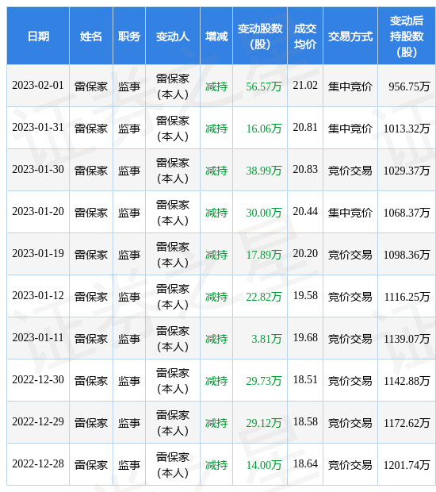436x492 pixels.
Task: Click the 1172.62万 holdings value
Action: (x=407, y=423)
